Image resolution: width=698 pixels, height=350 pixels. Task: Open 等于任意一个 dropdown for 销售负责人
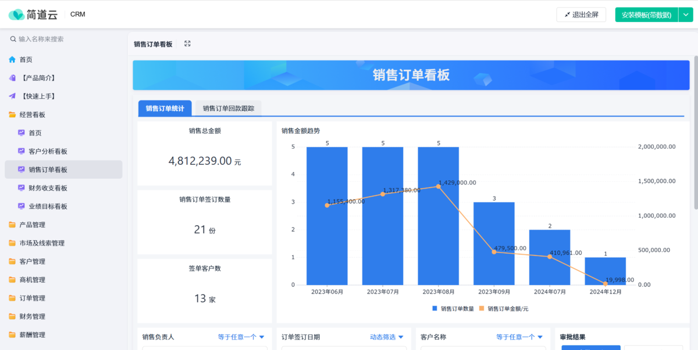click(241, 337)
